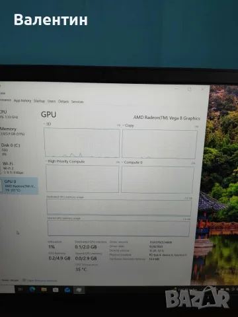Click Open Resource Monitor link
The height and width of the screenshot is (317, 238).
42,281
